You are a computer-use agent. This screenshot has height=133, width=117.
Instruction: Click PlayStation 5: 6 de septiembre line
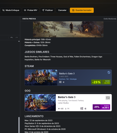point(42,123)
